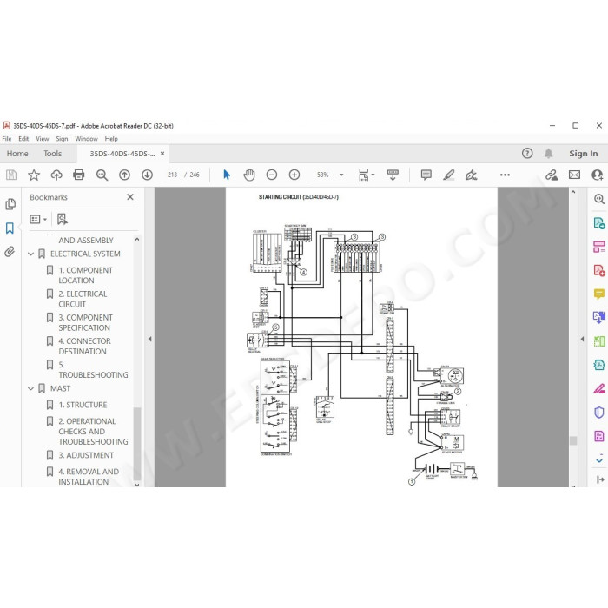Open the View menu
The height and width of the screenshot is (608, 608).
coord(43,139)
